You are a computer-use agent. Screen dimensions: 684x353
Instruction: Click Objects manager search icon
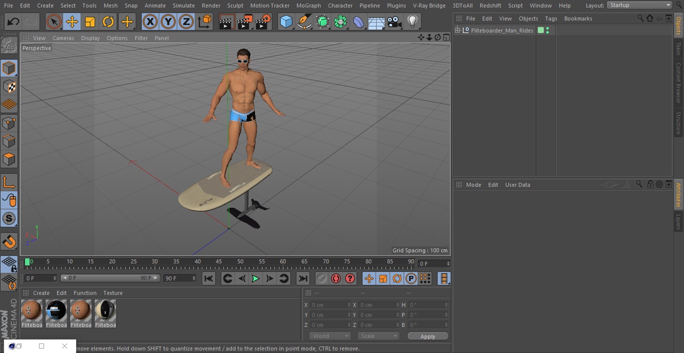tap(640, 19)
